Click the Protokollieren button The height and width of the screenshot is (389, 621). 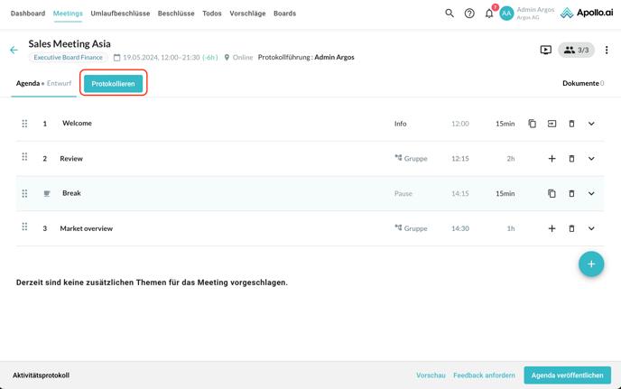click(113, 83)
